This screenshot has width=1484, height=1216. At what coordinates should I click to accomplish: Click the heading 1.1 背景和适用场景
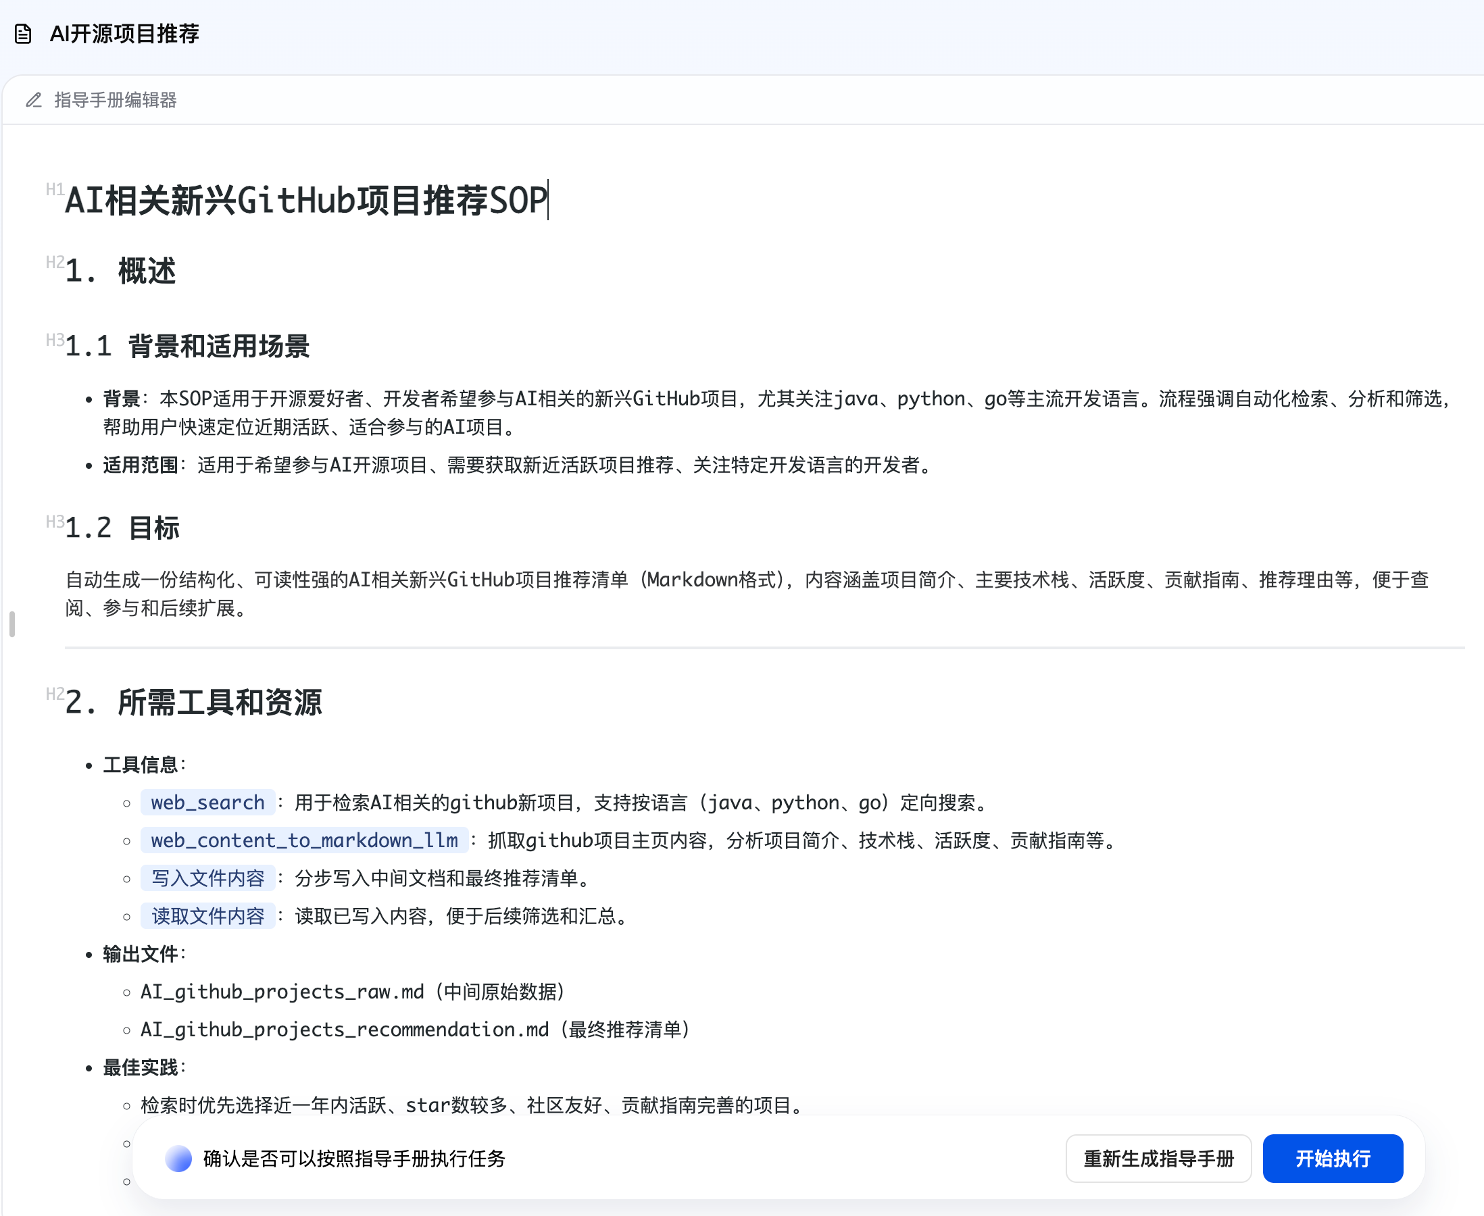point(187,346)
